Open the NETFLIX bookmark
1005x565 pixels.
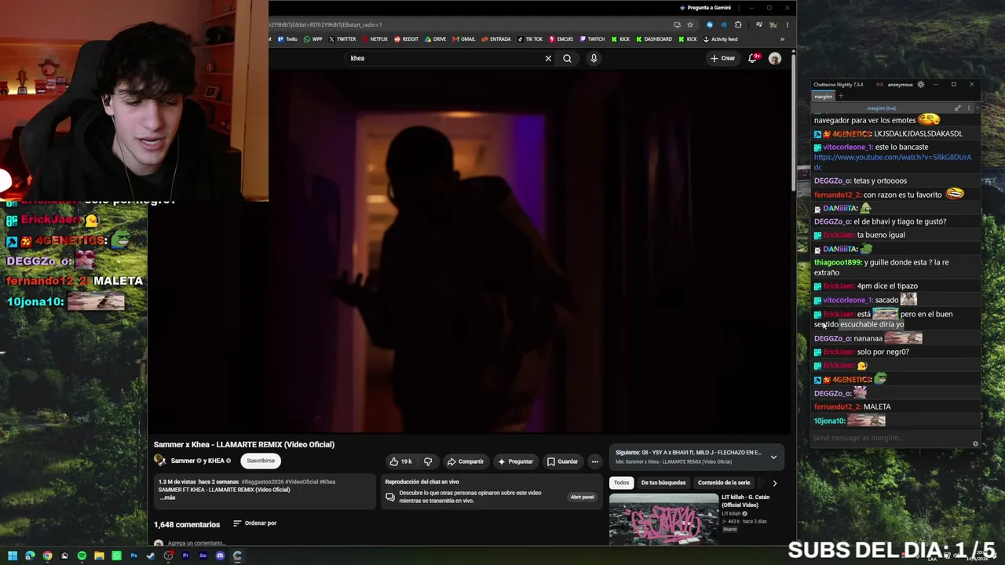click(x=375, y=39)
